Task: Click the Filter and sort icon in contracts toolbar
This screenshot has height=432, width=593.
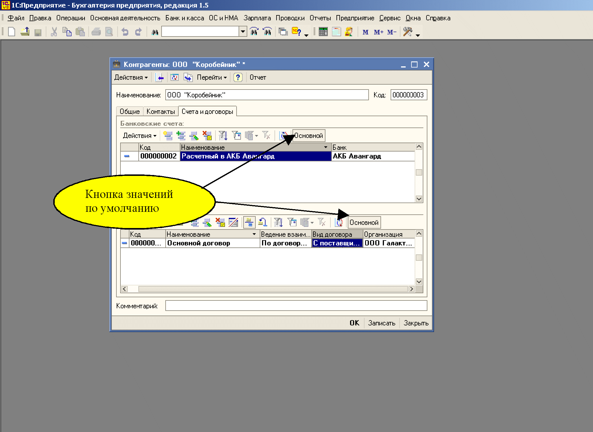Action: (x=278, y=222)
